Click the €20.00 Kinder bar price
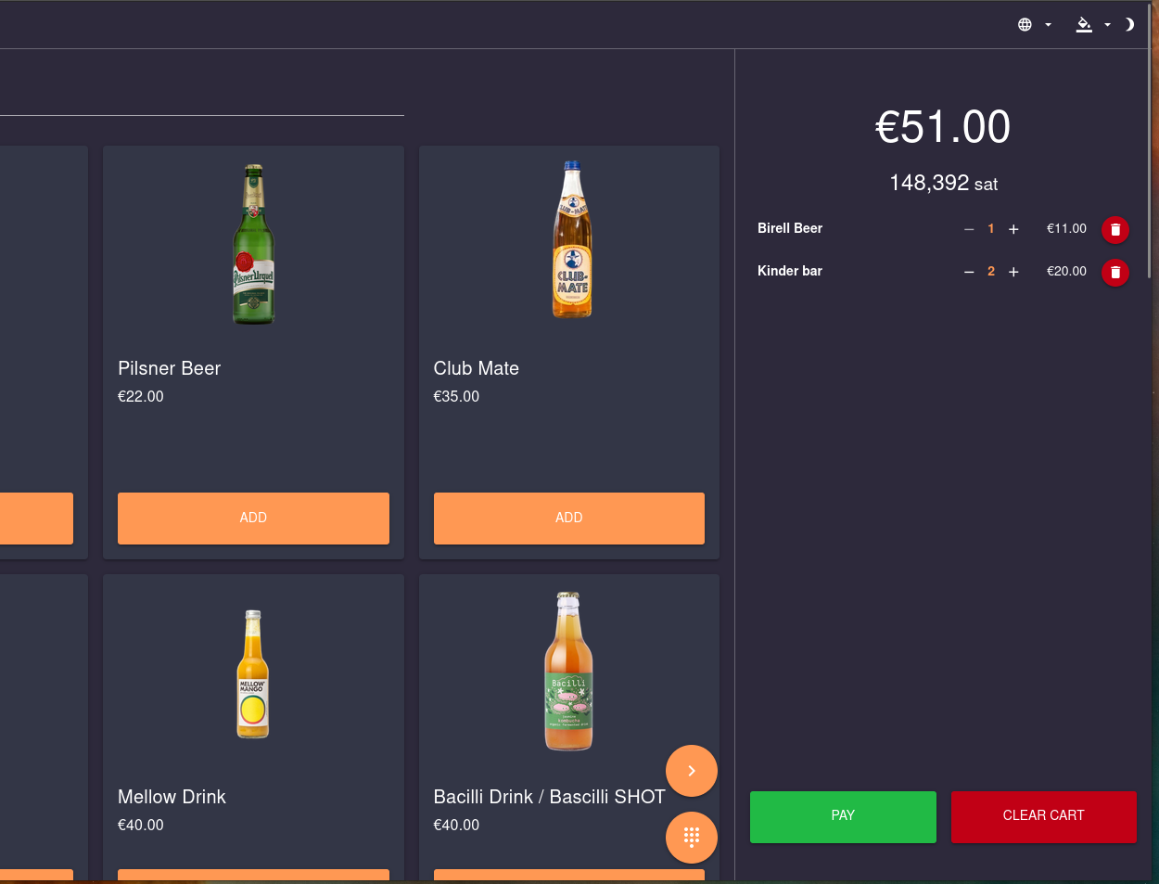Image resolution: width=1159 pixels, height=884 pixels. coord(1066,272)
